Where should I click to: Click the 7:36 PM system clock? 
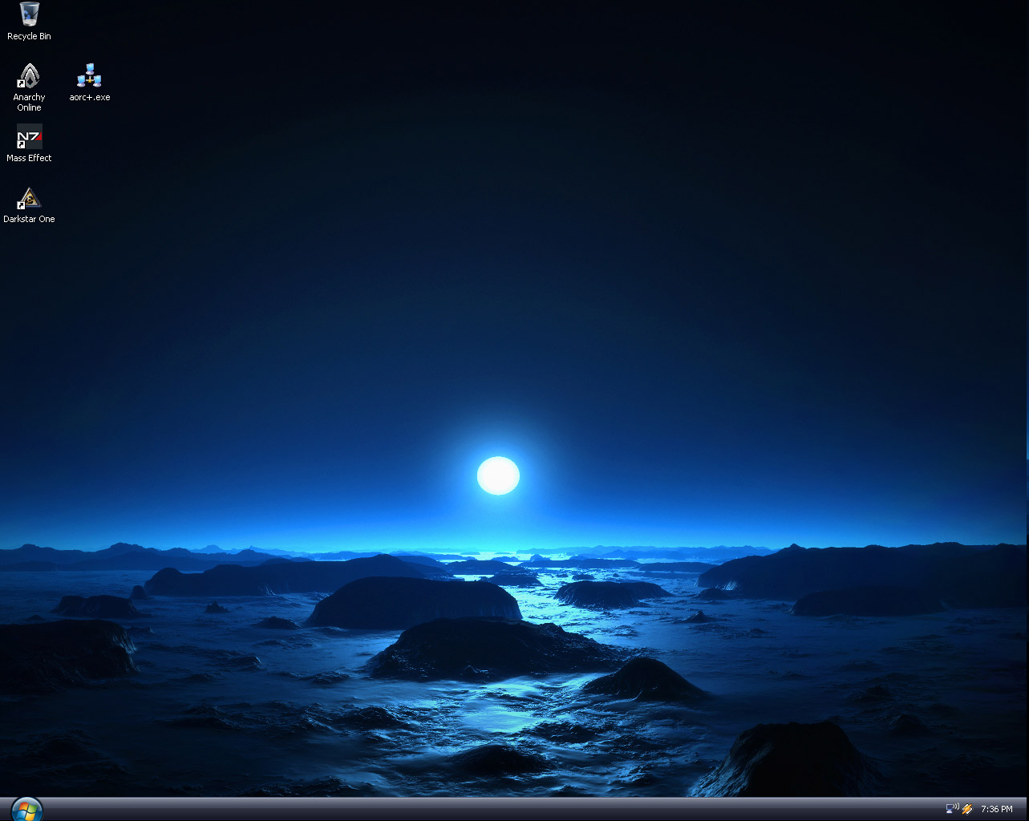(996, 809)
